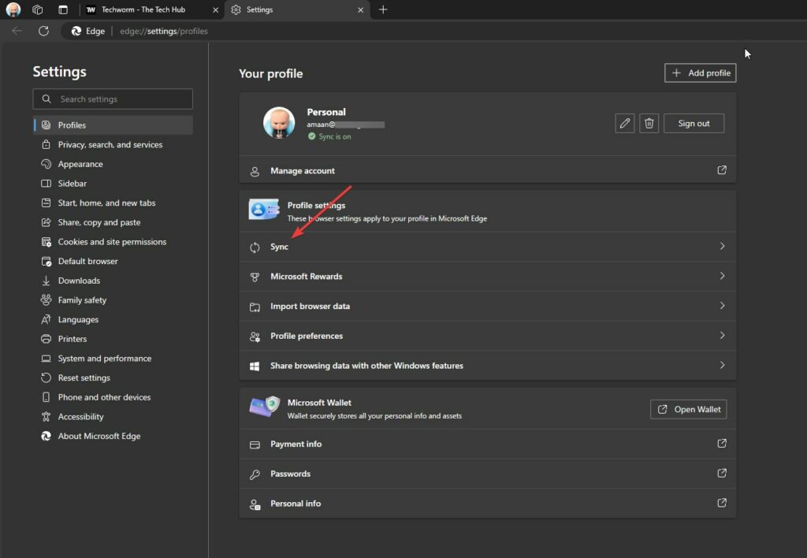Open Default browser settings
Screen dimensions: 807x558
(x=113, y=261)
